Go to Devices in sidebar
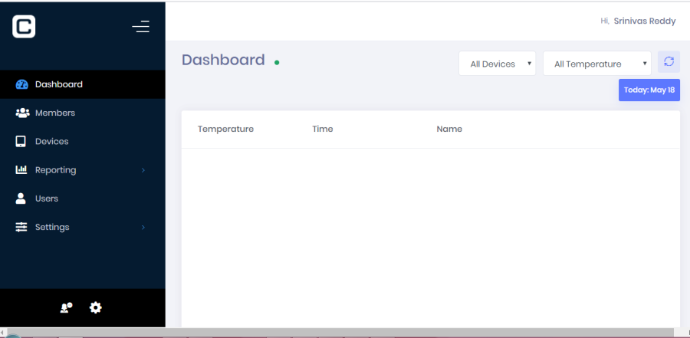This screenshot has width=690, height=338. (x=83, y=141)
